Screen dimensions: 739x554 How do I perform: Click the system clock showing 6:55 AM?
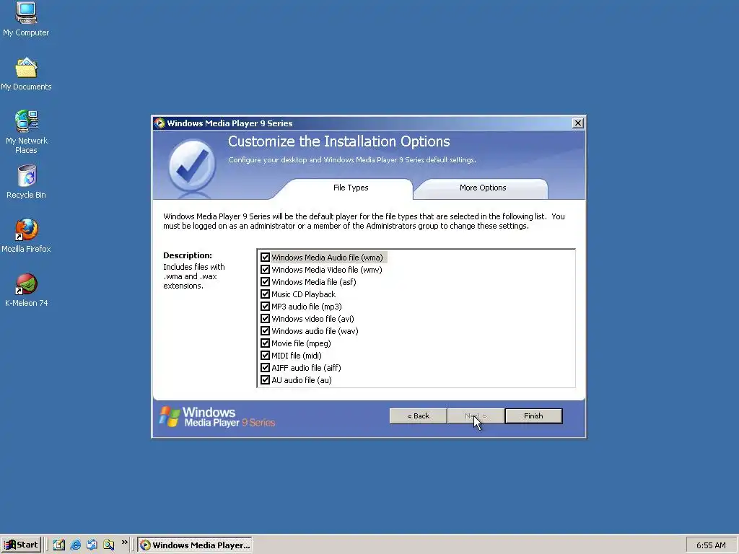tap(711, 545)
